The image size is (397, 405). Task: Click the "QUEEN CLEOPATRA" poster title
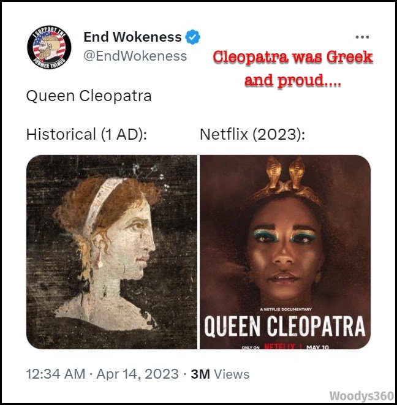[x=285, y=326]
